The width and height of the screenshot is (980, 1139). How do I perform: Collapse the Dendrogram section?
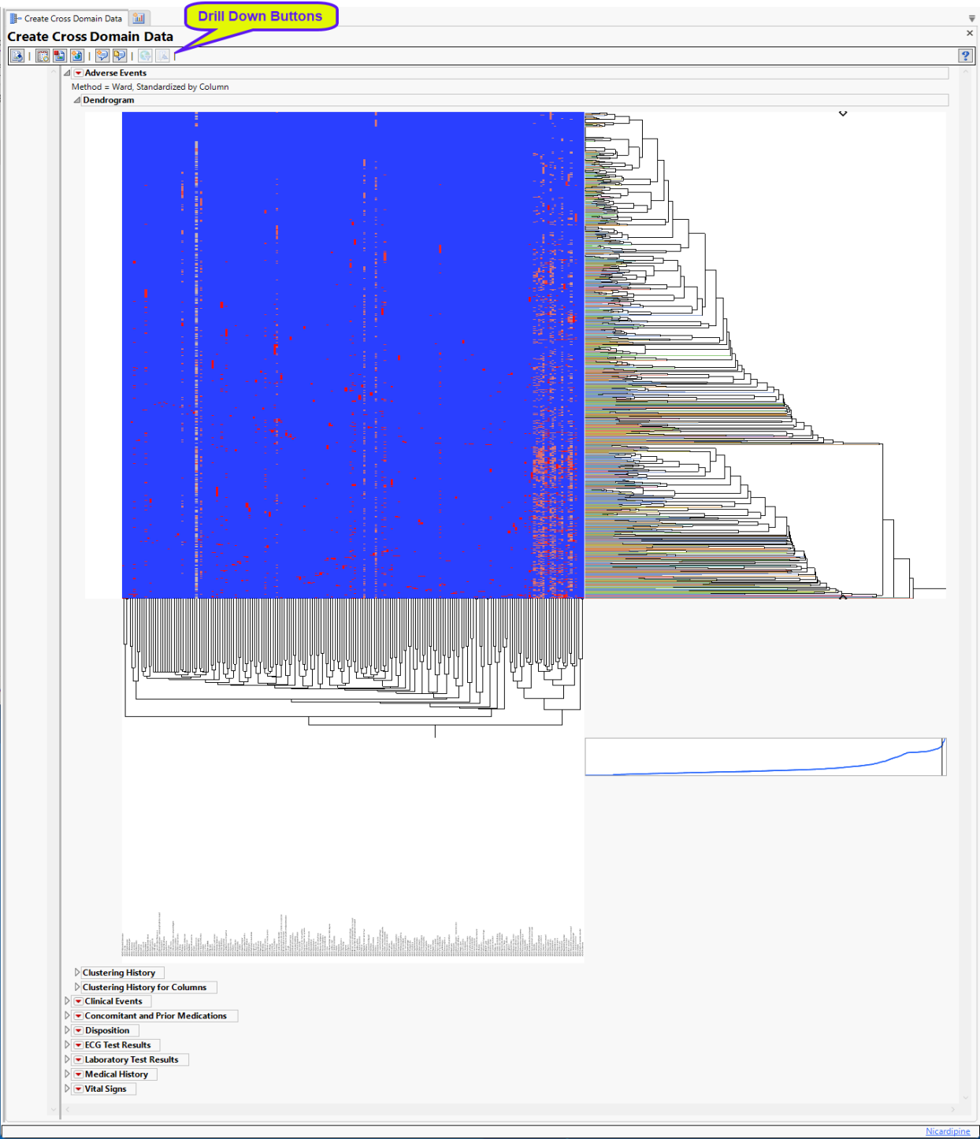76,100
